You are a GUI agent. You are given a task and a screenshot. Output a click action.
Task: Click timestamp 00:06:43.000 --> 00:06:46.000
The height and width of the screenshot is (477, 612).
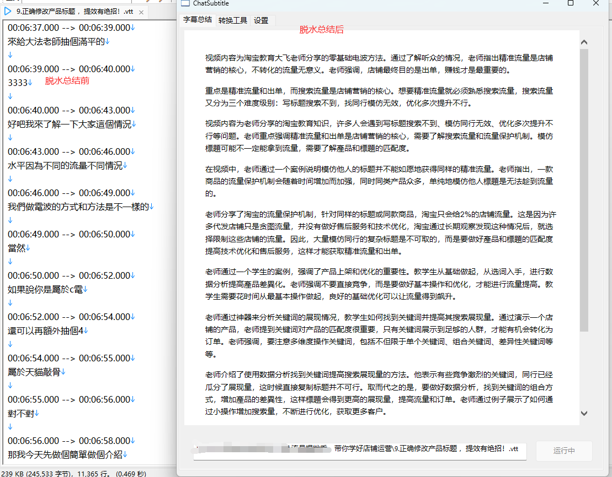click(68, 151)
